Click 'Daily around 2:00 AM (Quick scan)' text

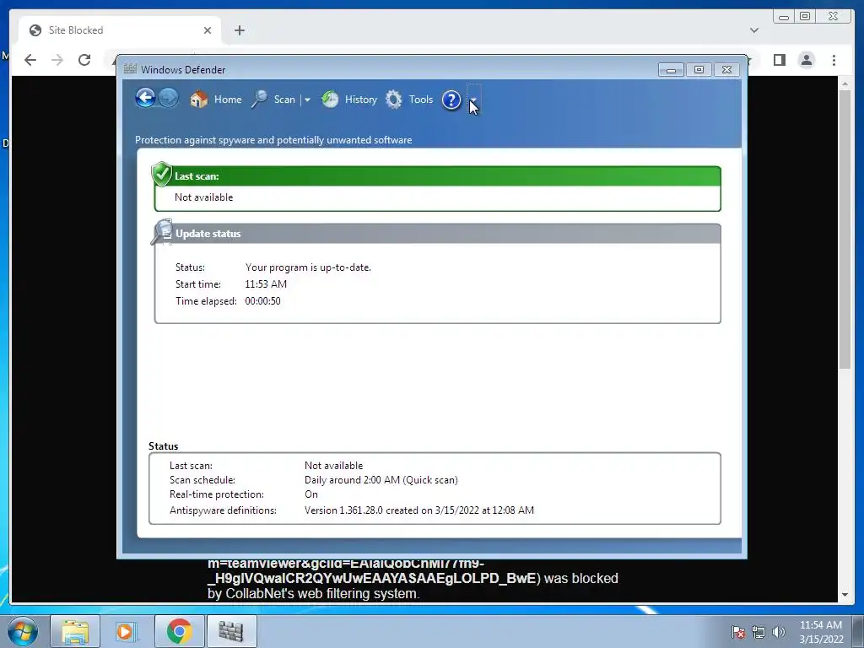pyautogui.click(x=381, y=480)
